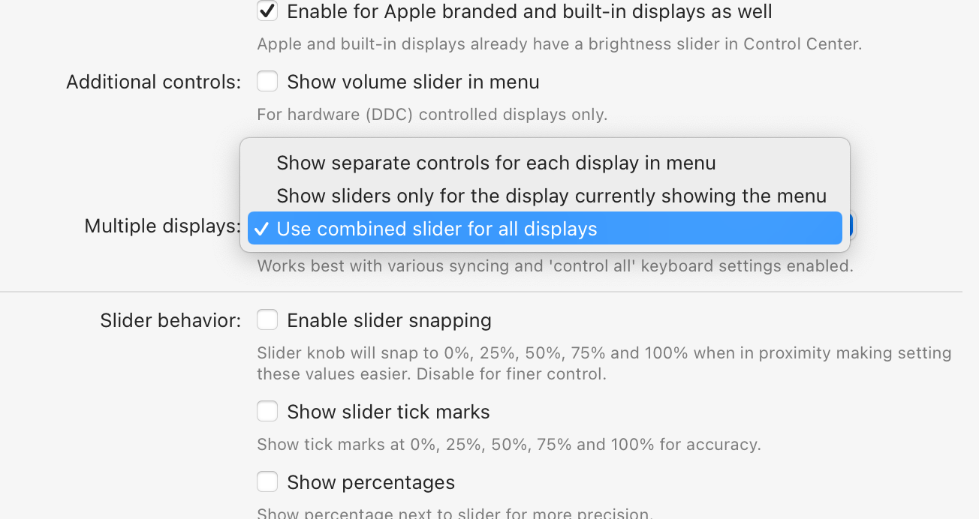Choose 'Show sliders only for the display currently showing'
Image resolution: width=979 pixels, height=519 pixels.
(x=552, y=196)
